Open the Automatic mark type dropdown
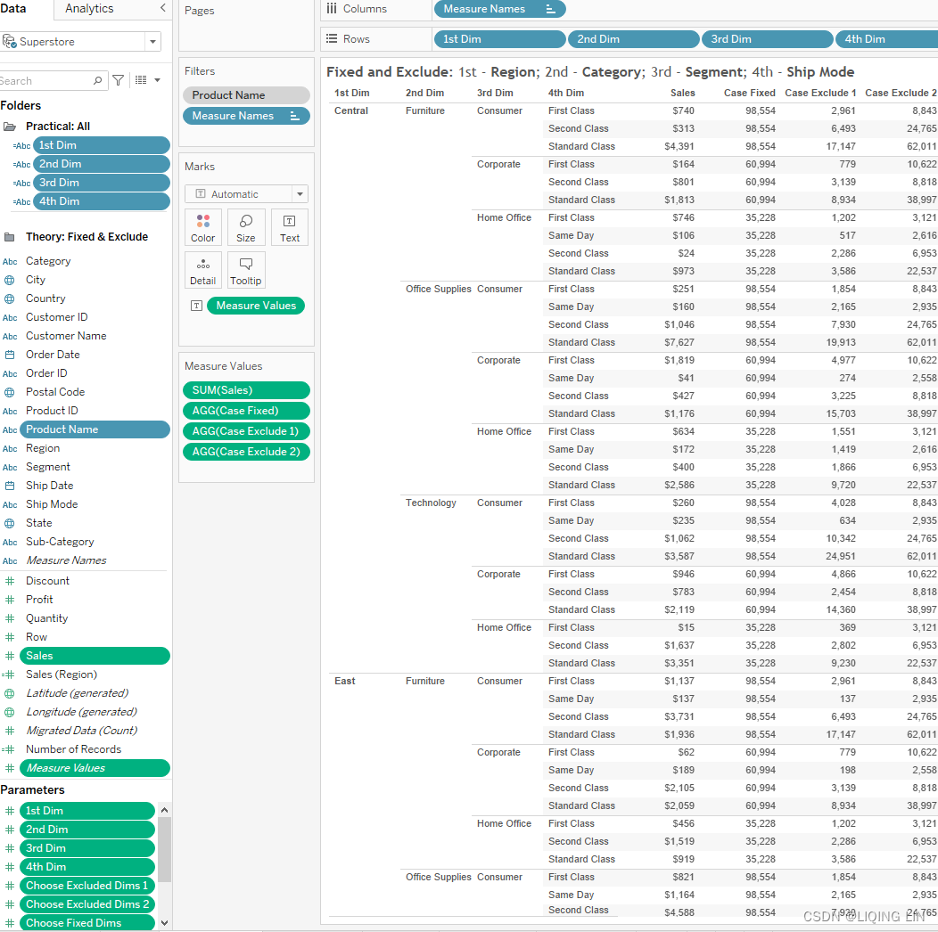This screenshot has height=932, width=938. [x=300, y=193]
